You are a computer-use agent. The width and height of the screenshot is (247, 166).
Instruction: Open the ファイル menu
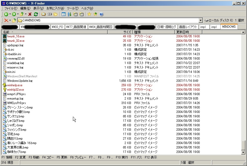point(11,8)
